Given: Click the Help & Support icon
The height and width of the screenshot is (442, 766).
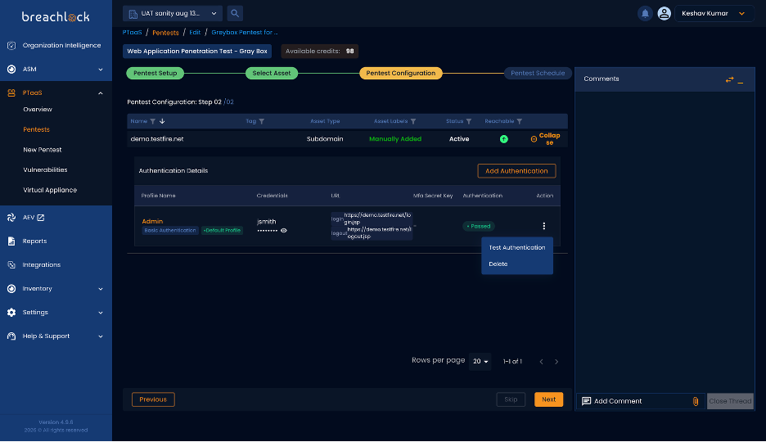Looking at the screenshot, I should tap(11, 336).
